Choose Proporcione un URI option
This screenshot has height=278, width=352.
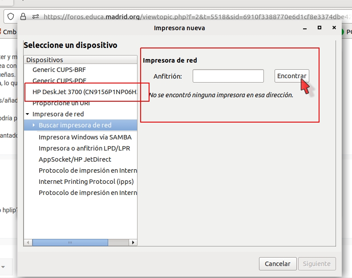61,103
